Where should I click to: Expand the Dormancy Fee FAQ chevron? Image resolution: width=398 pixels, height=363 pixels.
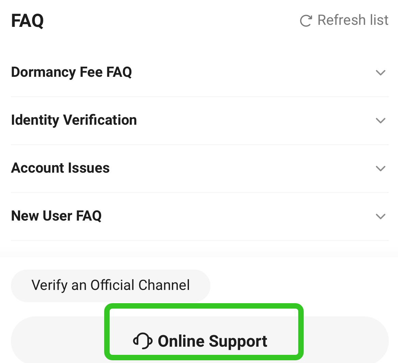click(380, 73)
